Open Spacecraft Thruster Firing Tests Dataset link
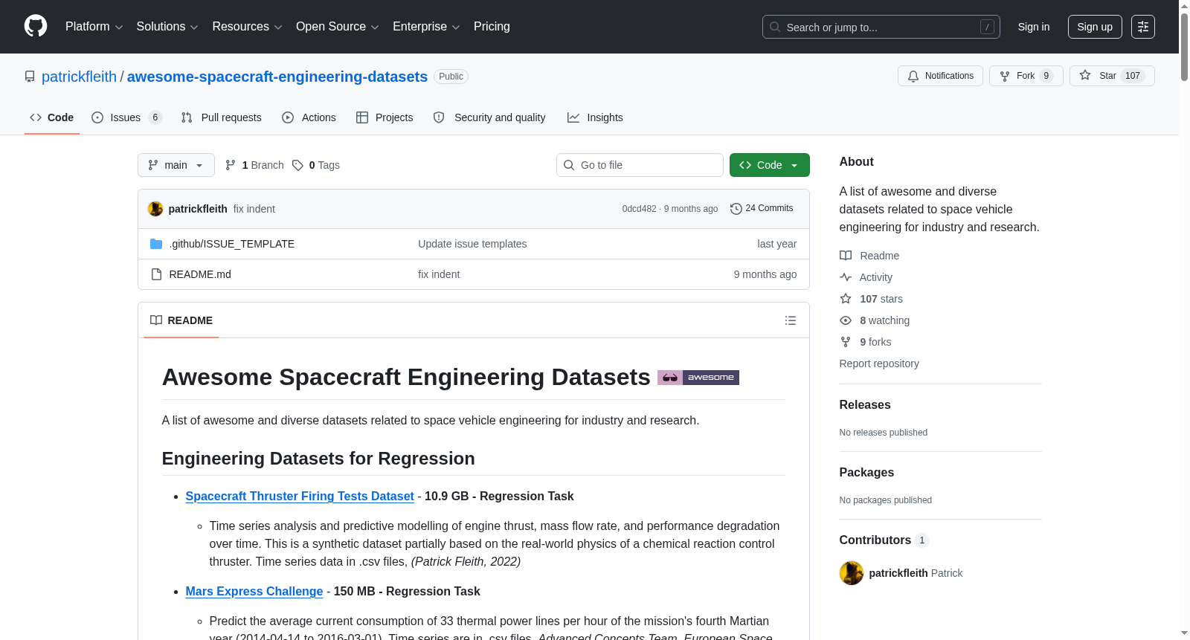This screenshot has width=1190, height=640. [300, 496]
